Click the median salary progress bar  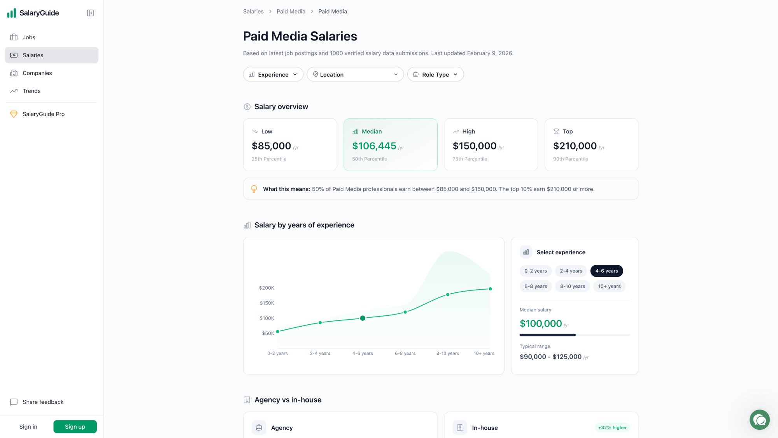click(574, 335)
